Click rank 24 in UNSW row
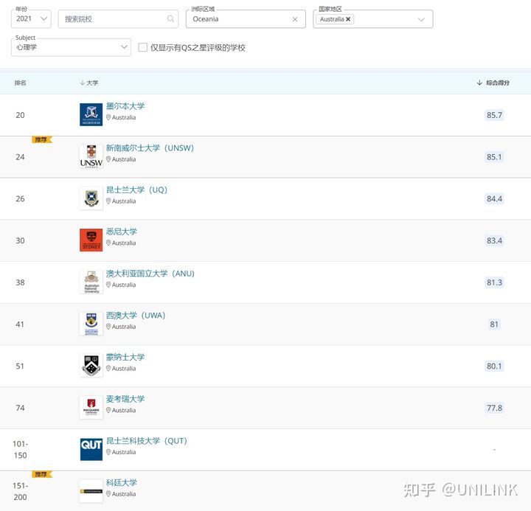Viewport: 531px width, 511px height. point(20,157)
